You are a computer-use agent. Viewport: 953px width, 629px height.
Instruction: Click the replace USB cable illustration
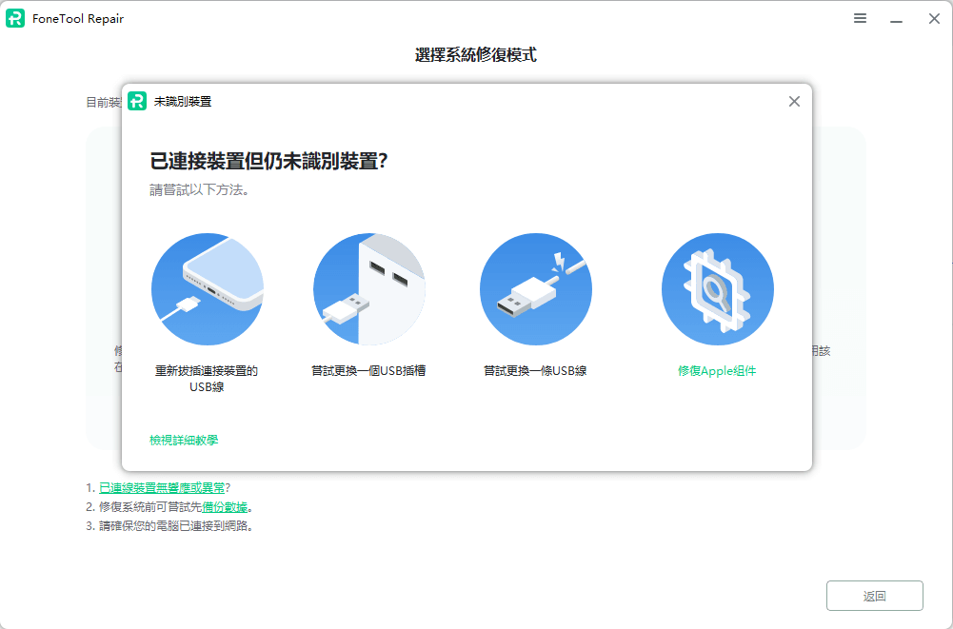pos(535,288)
